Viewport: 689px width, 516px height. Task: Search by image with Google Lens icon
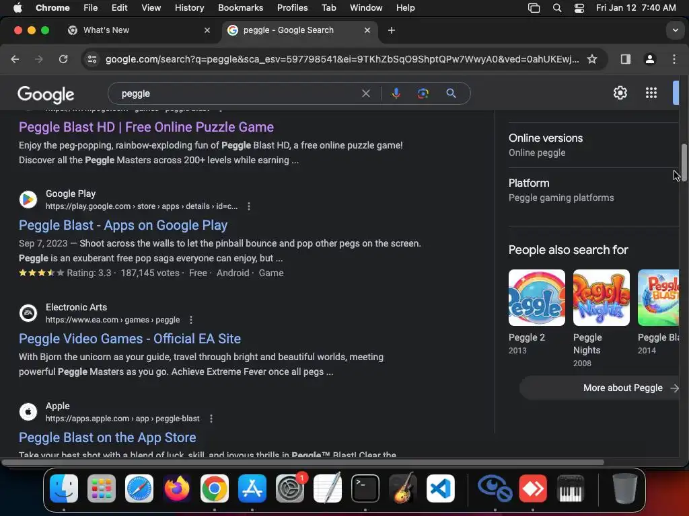423,93
